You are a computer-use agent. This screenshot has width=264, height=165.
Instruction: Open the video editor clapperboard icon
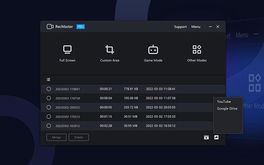tap(207, 137)
